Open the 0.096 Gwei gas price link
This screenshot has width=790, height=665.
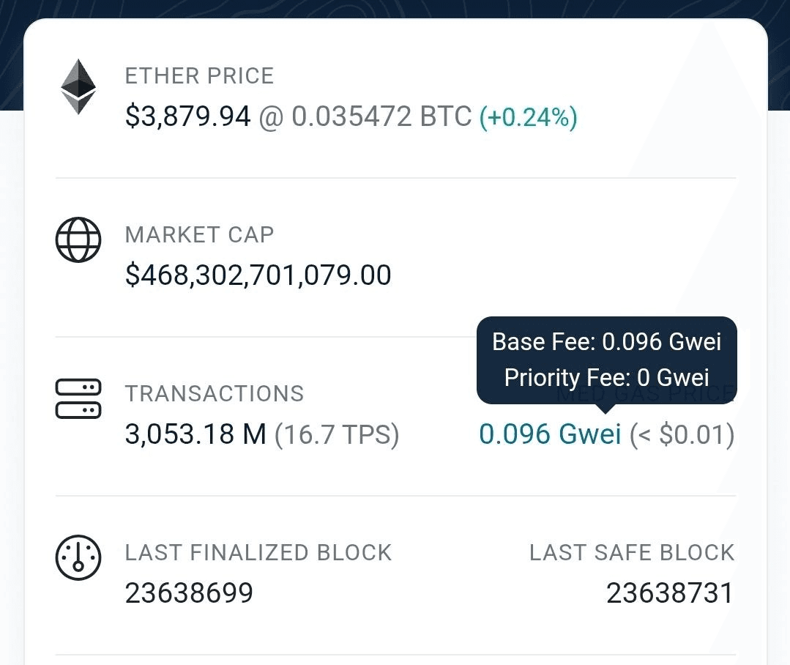coord(550,434)
